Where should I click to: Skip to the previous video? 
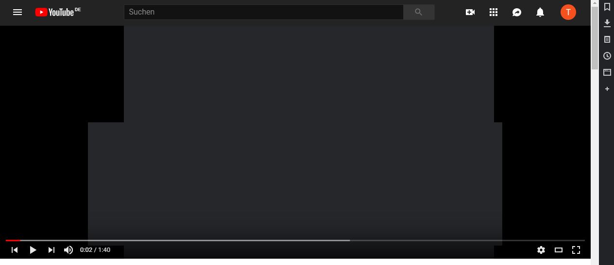point(15,250)
